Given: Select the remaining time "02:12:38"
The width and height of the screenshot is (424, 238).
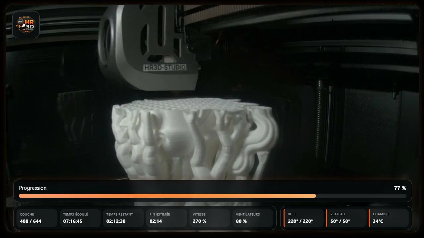Looking at the screenshot, I should [116, 221].
